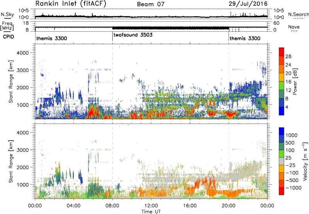Click the thick frequency band during twofsound
This screenshot has height=214, width=309.
pyautogui.click(x=171, y=28)
